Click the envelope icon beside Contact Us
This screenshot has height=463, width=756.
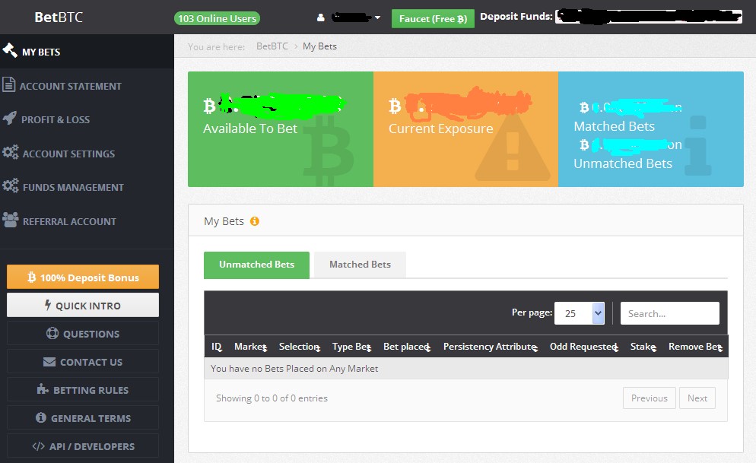tap(49, 362)
